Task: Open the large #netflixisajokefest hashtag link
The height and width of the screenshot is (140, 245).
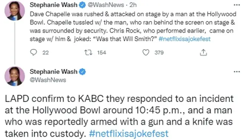Action: [x=128, y=133]
